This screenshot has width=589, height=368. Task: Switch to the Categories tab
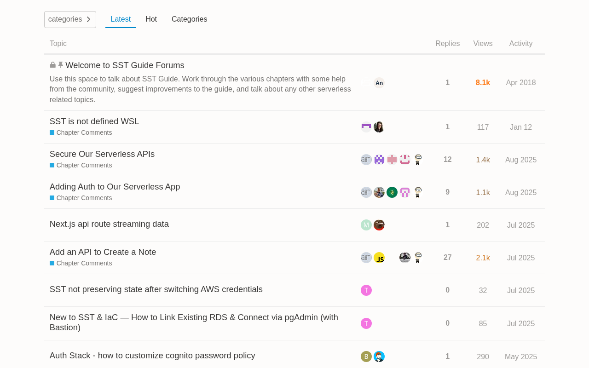pyautogui.click(x=189, y=19)
